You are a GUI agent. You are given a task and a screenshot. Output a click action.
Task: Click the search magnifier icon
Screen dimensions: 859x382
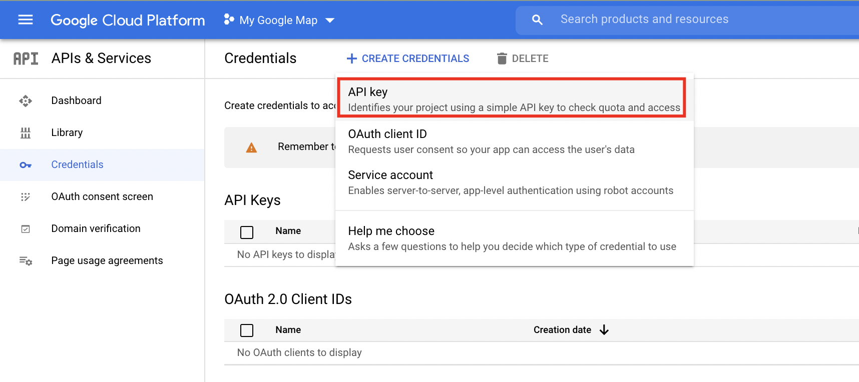pos(537,20)
